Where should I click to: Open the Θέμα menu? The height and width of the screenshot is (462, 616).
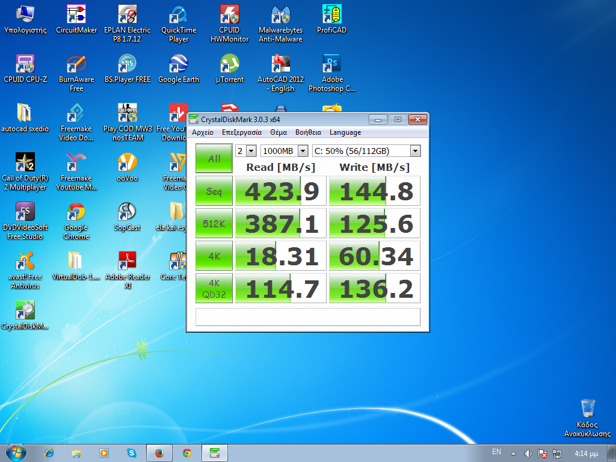pos(279,132)
